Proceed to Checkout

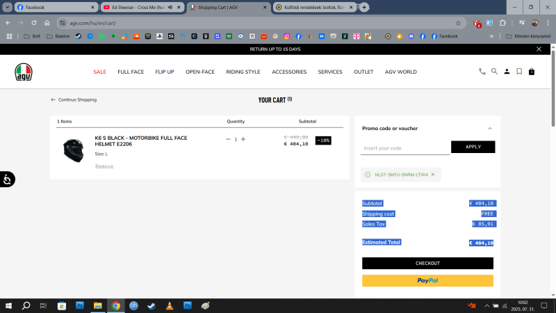click(x=427, y=264)
